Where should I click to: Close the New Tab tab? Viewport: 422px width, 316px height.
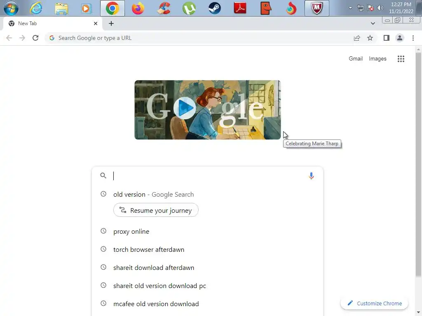(96, 23)
